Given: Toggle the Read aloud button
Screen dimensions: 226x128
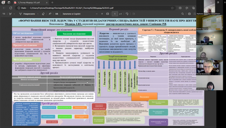Looking at the screenshot, I should click(50, 14).
